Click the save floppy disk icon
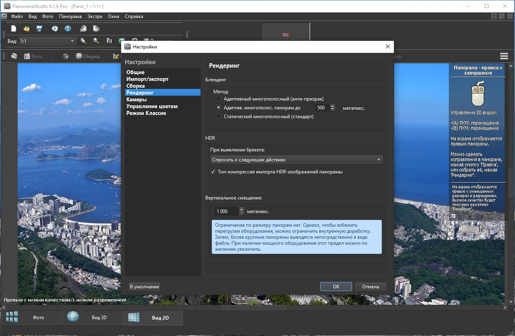Image resolution: width=515 pixels, height=336 pixels. [39, 28]
